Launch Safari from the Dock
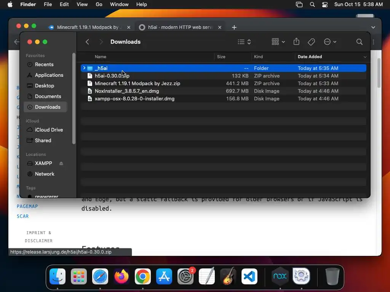 100,276
